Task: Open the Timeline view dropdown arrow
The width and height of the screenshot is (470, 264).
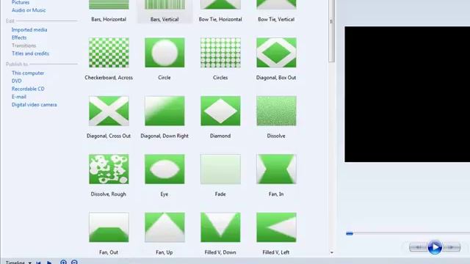Action: [x=30, y=263]
